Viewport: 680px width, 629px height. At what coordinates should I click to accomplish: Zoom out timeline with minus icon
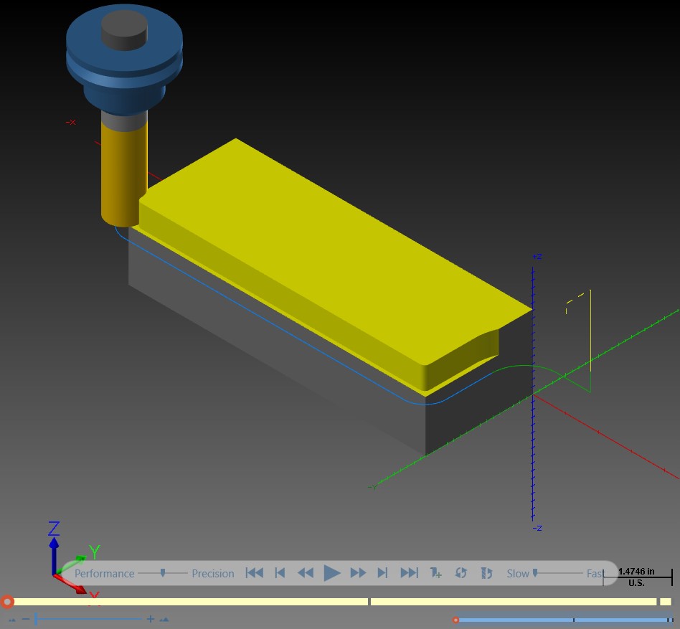point(26,619)
